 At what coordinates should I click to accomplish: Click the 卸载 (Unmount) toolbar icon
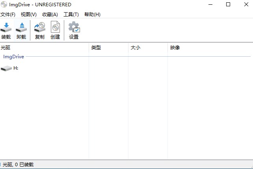tap(21, 28)
